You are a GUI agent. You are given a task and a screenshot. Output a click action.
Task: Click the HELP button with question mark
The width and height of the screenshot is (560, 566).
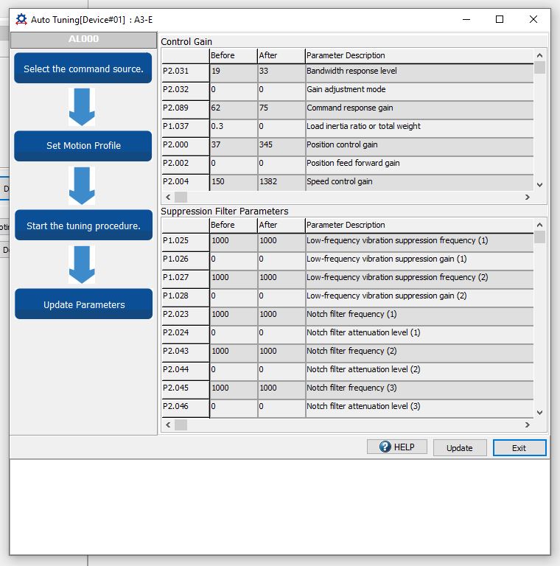397,447
